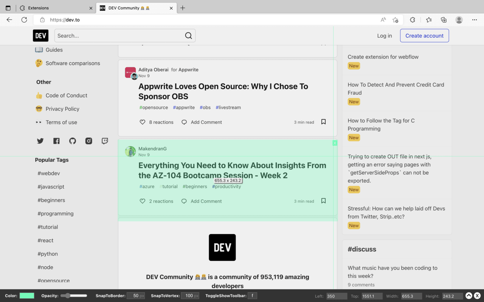Open Create extension for webflow listing
484x302 pixels.
(383, 57)
